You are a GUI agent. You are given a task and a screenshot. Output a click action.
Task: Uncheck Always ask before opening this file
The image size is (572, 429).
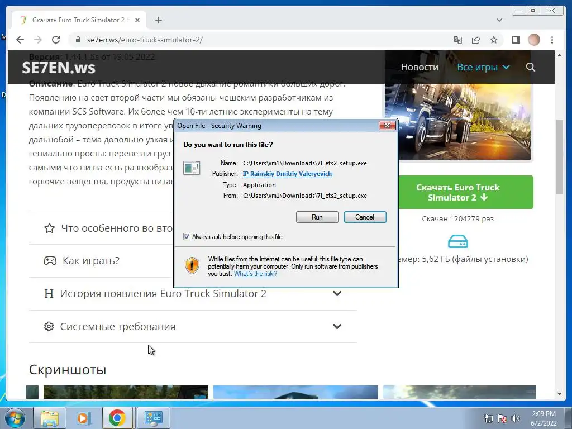tap(187, 237)
